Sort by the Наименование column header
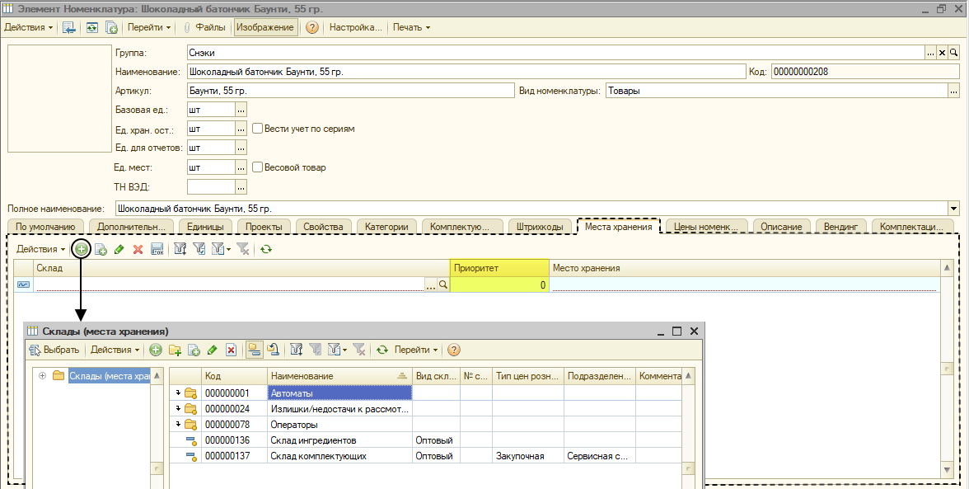This screenshot has height=489, width=969. click(x=339, y=376)
